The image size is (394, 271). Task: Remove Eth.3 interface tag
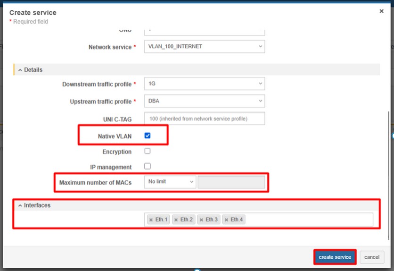pyautogui.click(x=201, y=220)
